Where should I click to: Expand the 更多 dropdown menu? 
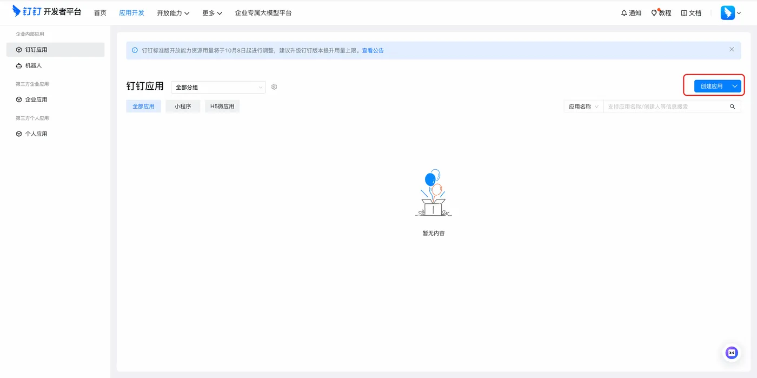pyautogui.click(x=212, y=13)
